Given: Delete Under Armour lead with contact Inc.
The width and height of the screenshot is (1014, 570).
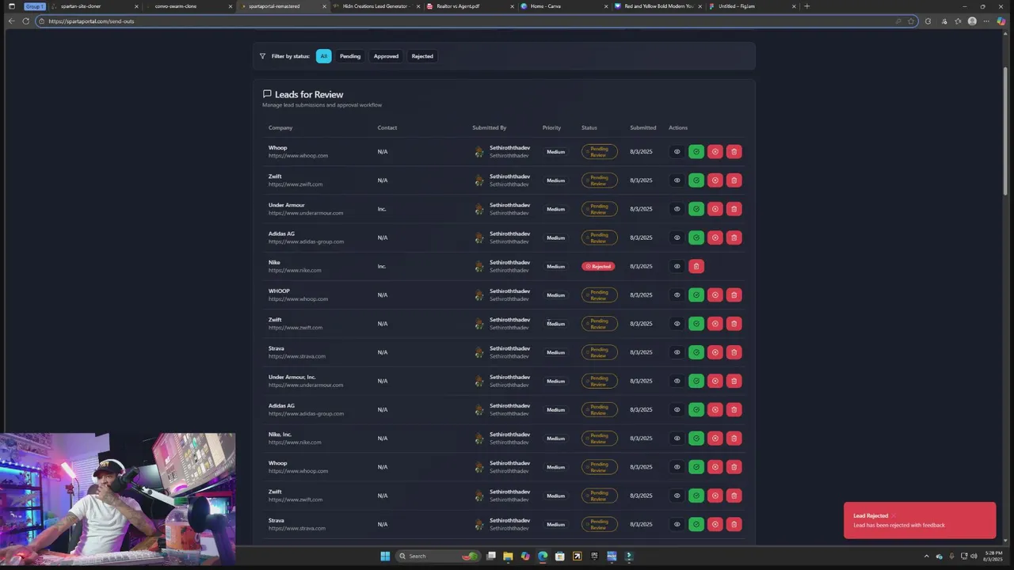Looking at the screenshot, I should [734, 209].
